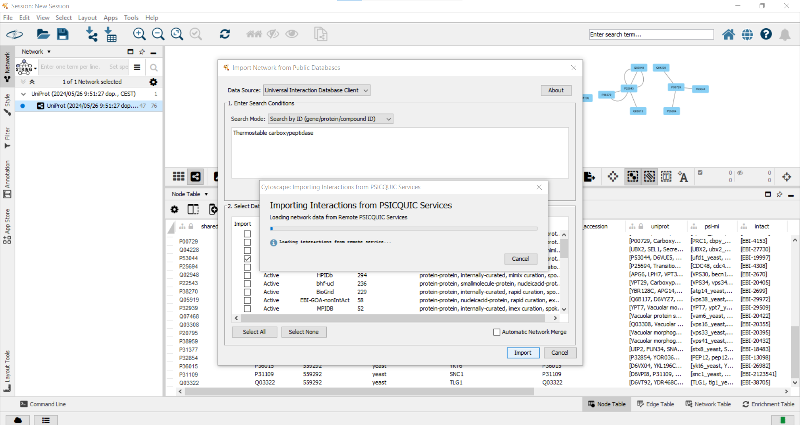Open File menu
Screen dimensions: 800x425
click(8, 17)
